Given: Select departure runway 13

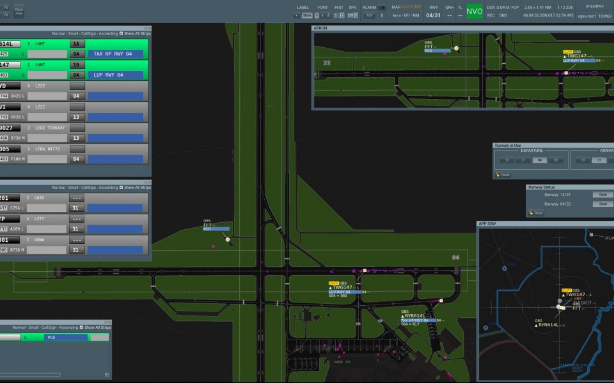Looking at the screenshot, I should coord(507,160).
